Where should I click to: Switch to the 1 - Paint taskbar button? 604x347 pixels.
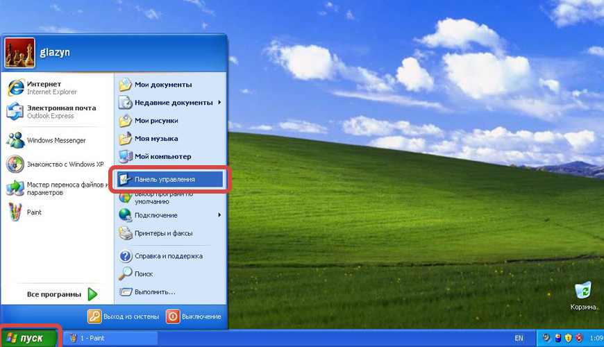tap(111, 338)
